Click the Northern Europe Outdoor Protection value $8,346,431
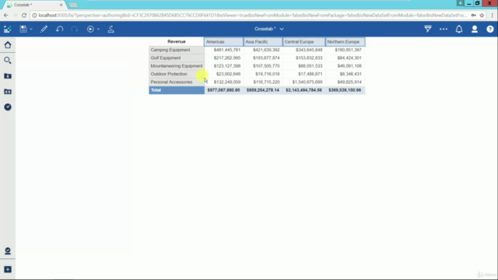Image resolution: width=498 pixels, height=280 pixels. click(x=350, y=74)
